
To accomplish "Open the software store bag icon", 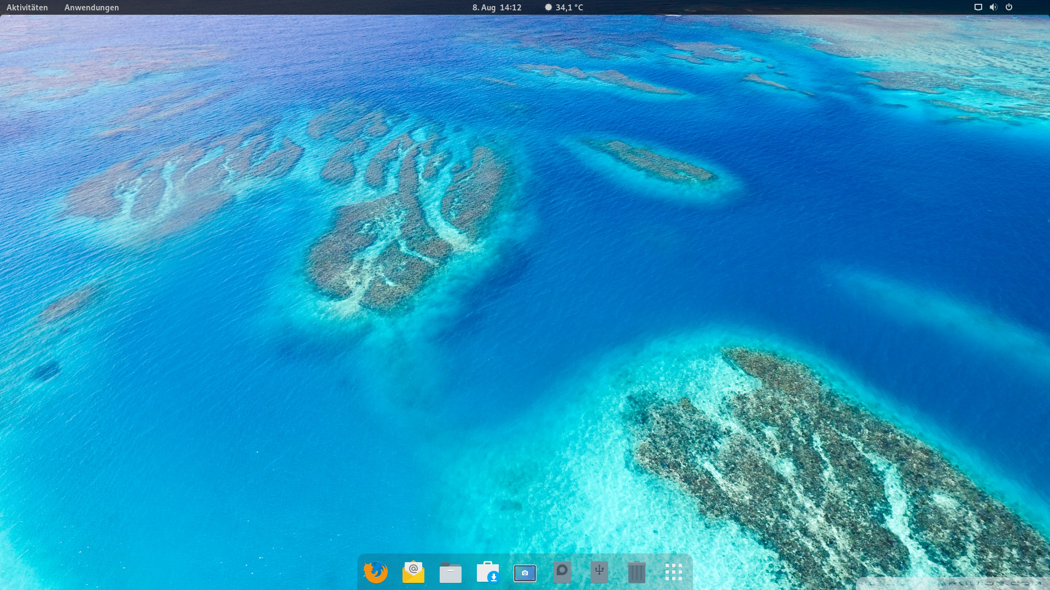I will (488, 572).
